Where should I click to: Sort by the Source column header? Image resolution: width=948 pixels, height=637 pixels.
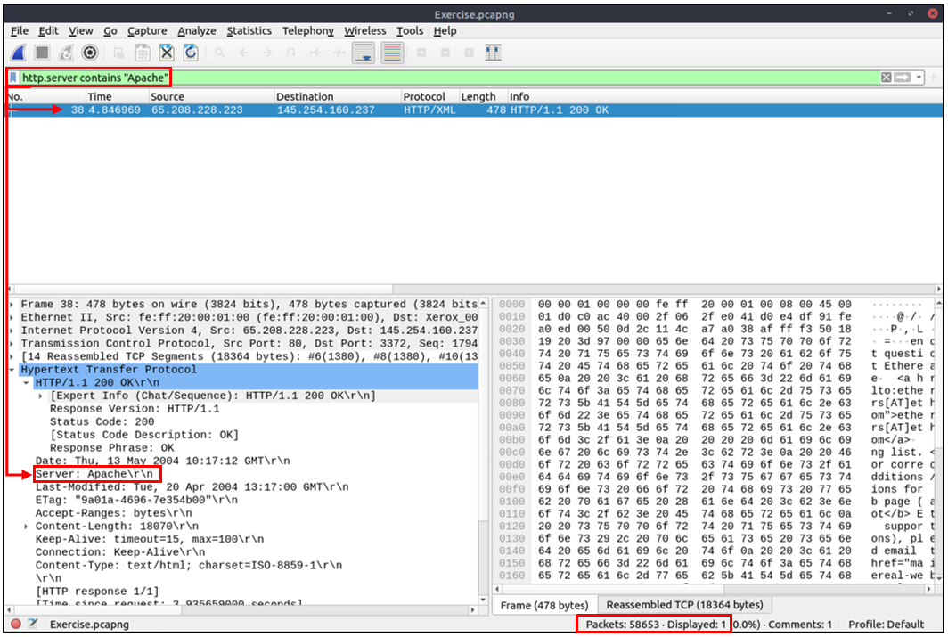[212, 97]
